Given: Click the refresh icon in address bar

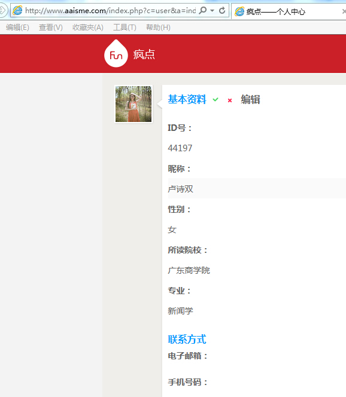Looking at the screenshot, I should click(x=222, y=10).
